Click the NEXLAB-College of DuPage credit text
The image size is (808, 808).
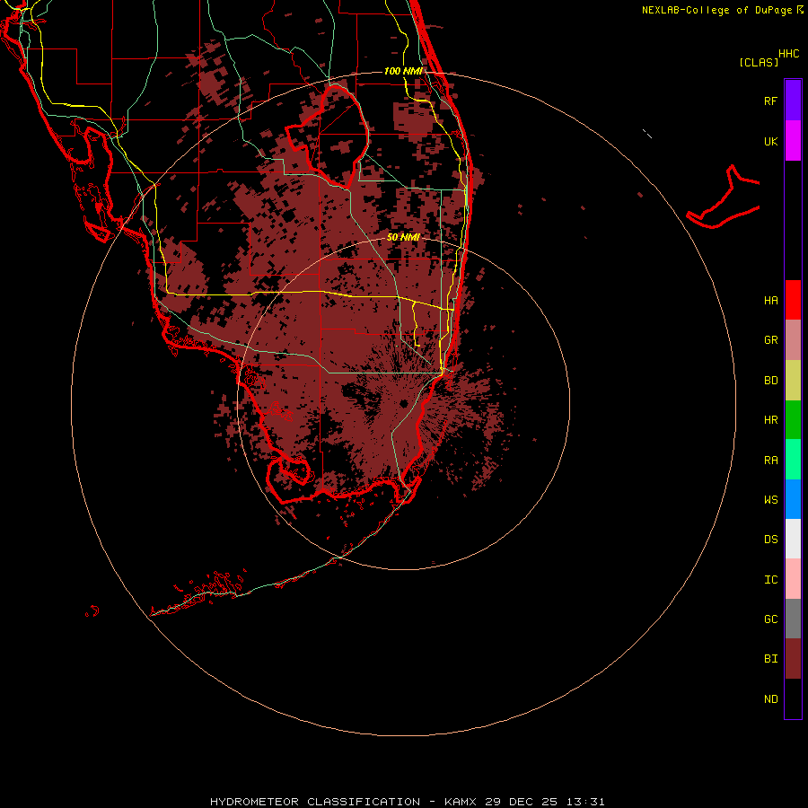pos(716,10)
